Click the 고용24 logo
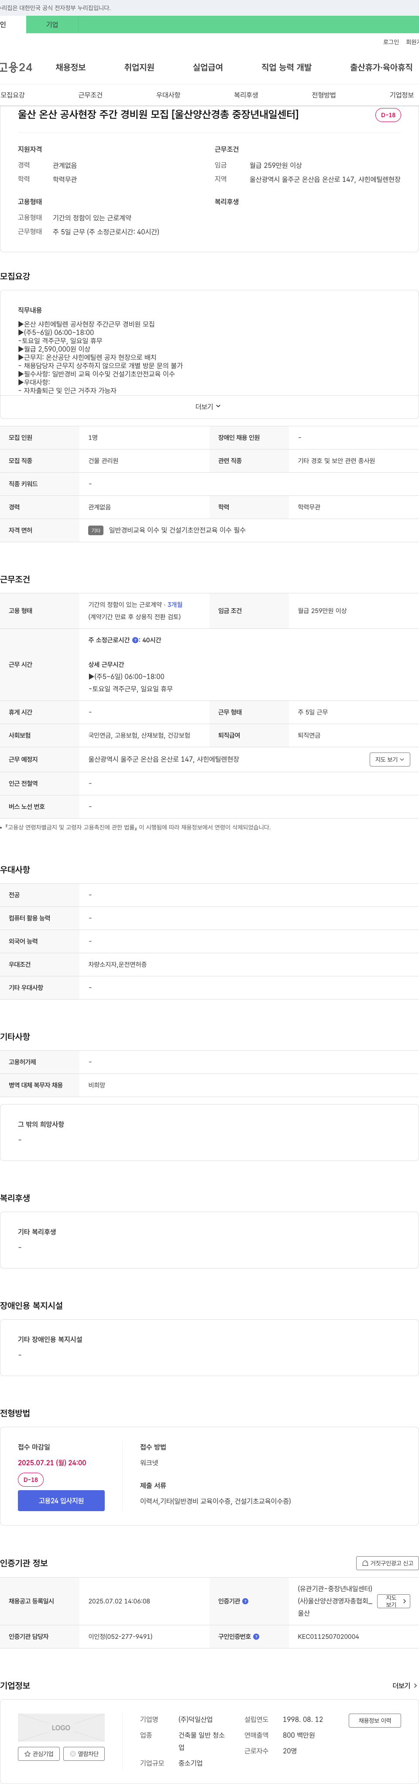This screenshot has height=1784, width=419. pos(16,67)
